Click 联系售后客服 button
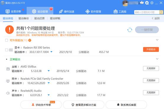 (x=126, y=105)
